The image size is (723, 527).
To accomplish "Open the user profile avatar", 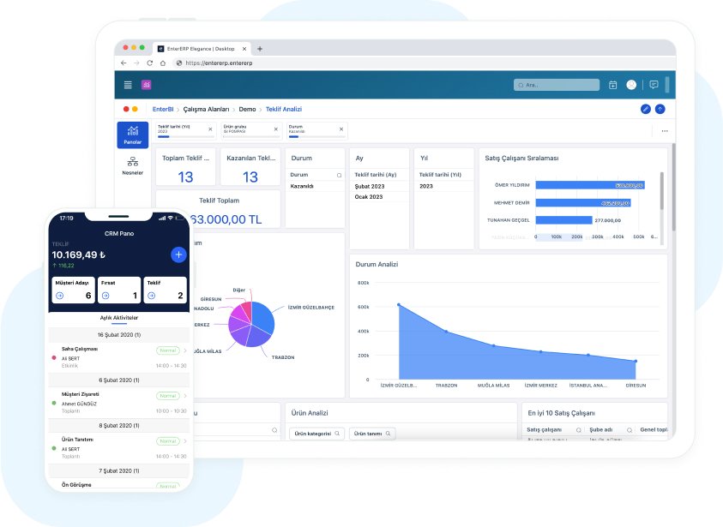I will tap(632, 85).
